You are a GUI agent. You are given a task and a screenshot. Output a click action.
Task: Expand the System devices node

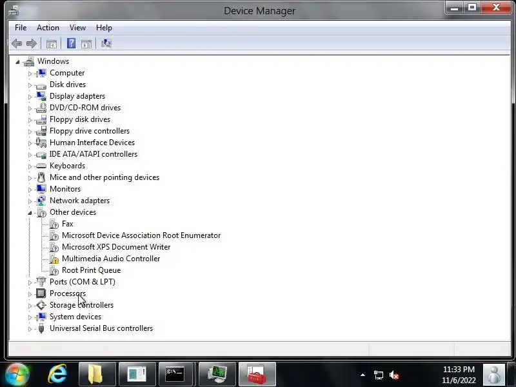[x=30, y=317]
